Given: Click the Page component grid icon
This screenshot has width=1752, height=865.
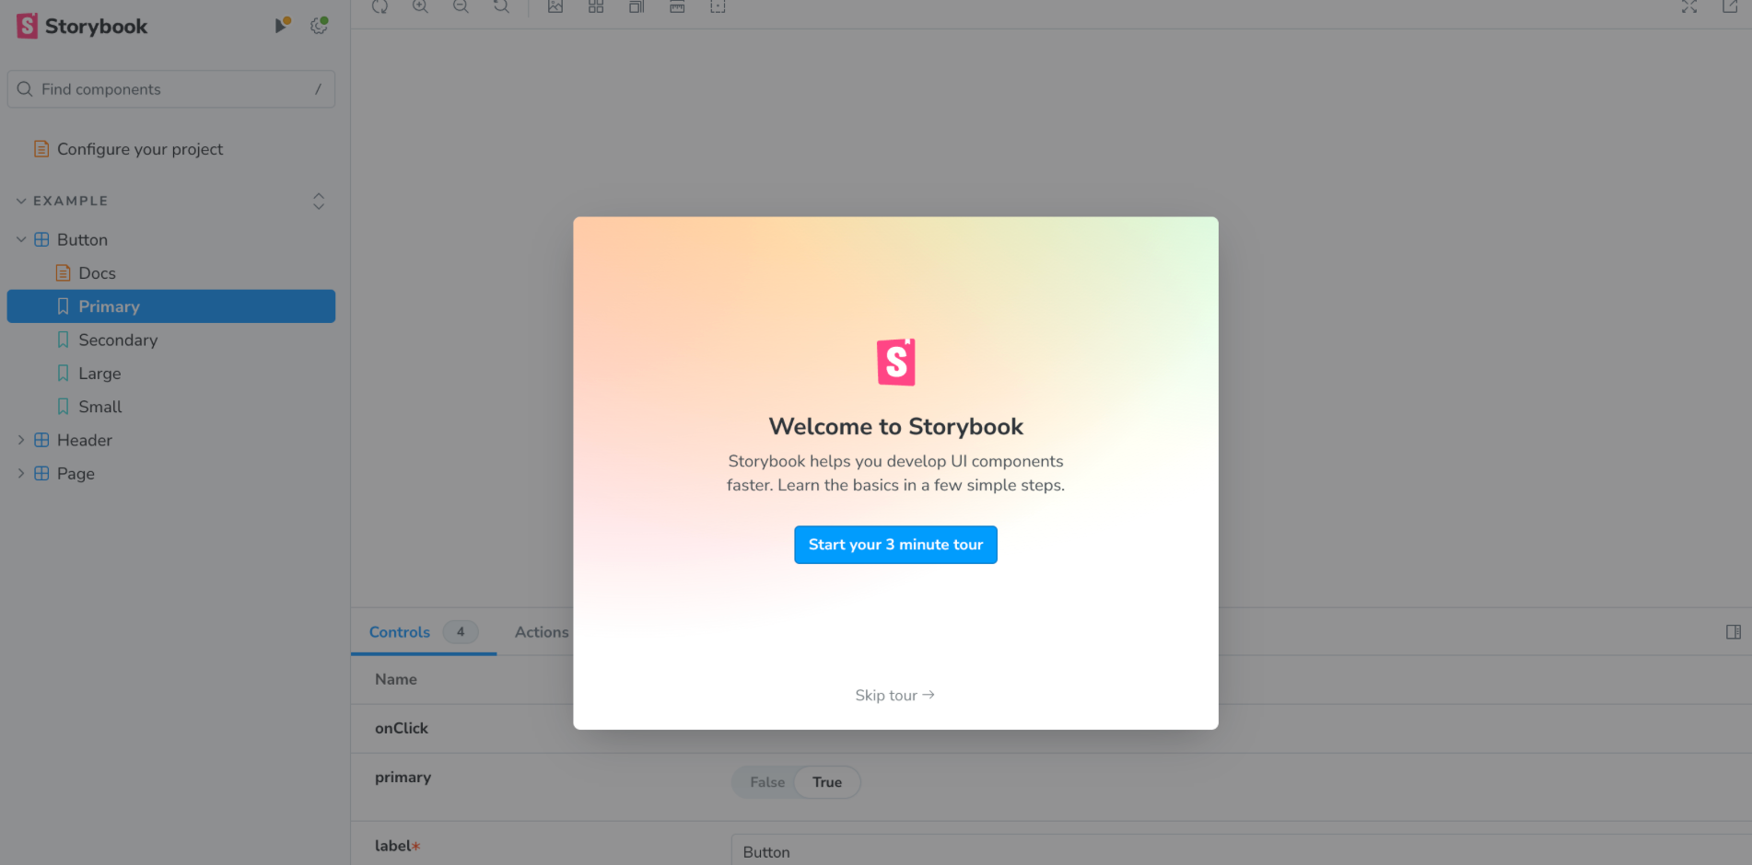Looking at the screenshot, I should tap(41, 473).
